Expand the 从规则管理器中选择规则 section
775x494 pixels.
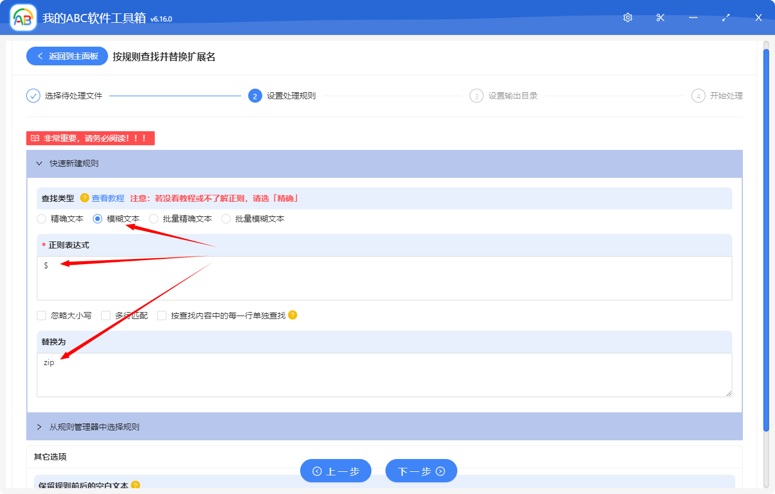click(x=384, y=427)
